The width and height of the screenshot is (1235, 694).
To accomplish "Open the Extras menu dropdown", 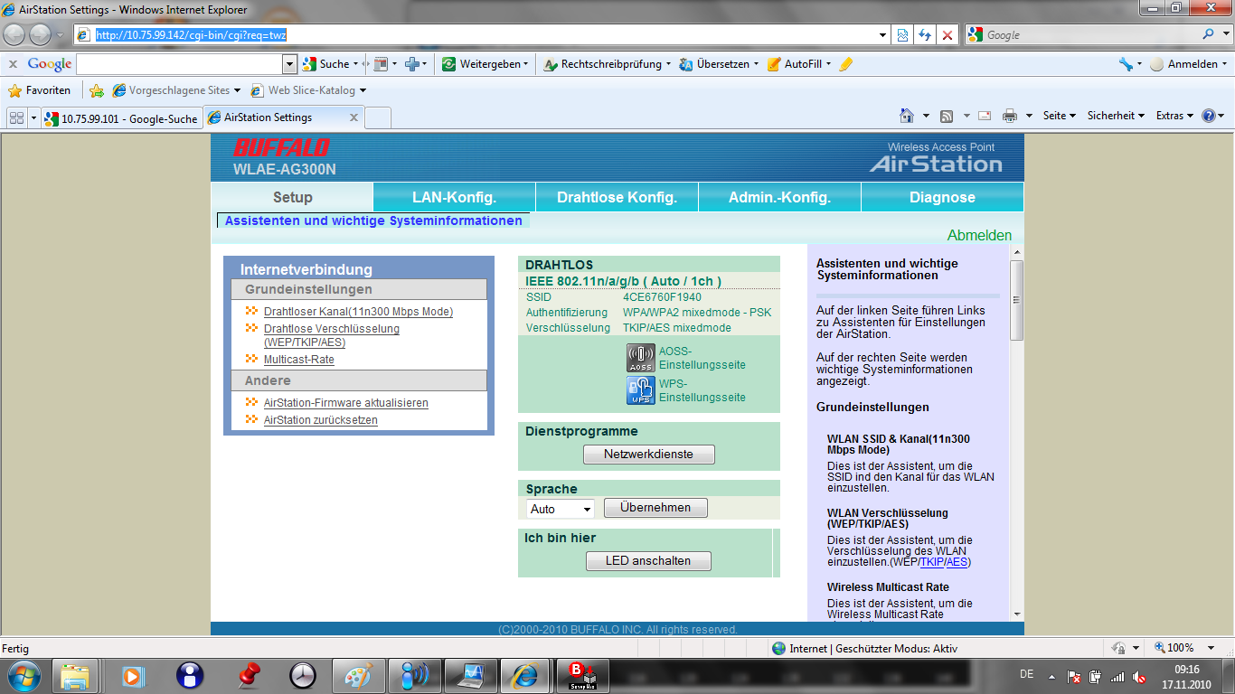I will point(1174,116).
